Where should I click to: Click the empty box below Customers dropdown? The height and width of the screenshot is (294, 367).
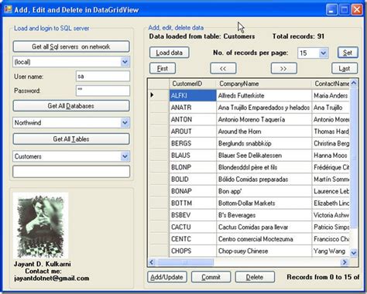[71, 172]
